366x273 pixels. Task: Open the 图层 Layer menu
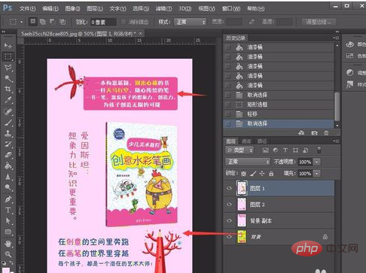tap(95, 8)
